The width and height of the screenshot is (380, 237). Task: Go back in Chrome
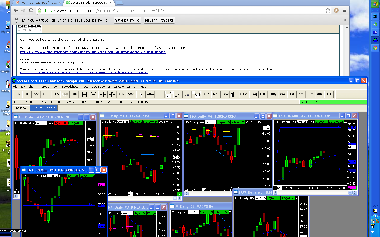pos(16,11)
